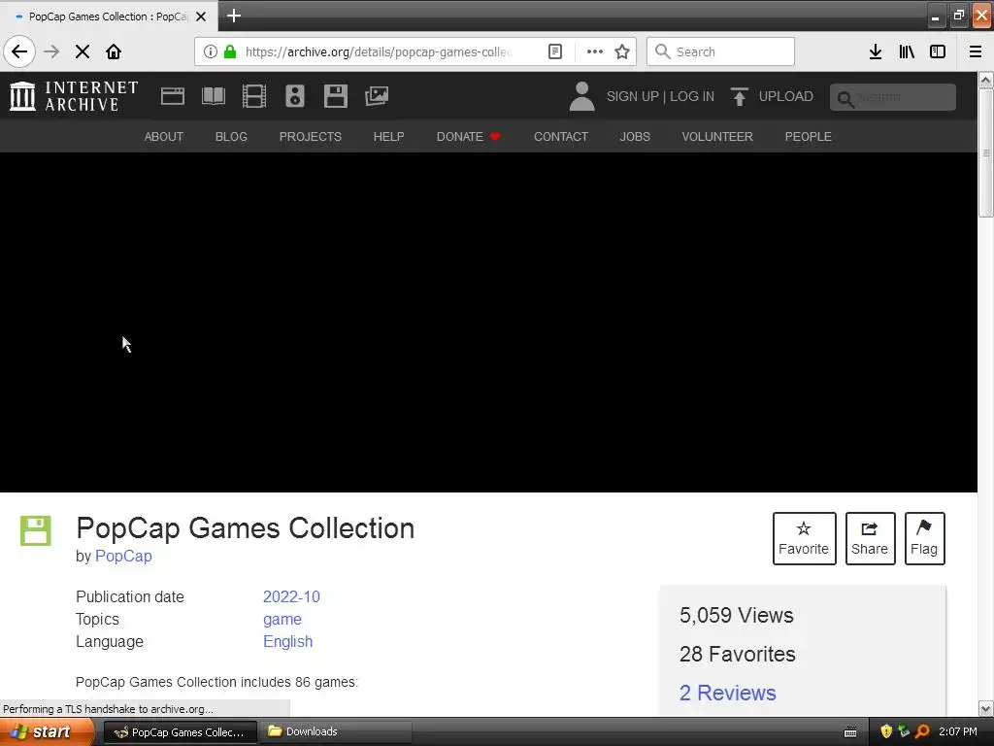Switch to Downloads window in taskbar

(337, 732)
